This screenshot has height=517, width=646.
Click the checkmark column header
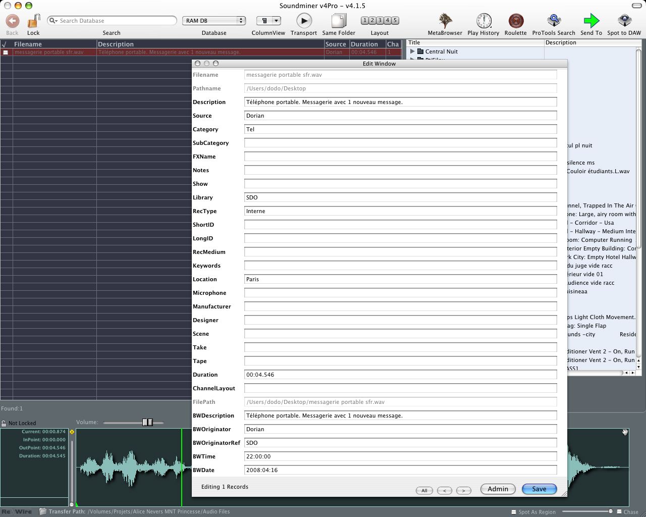tap(6, 44)
